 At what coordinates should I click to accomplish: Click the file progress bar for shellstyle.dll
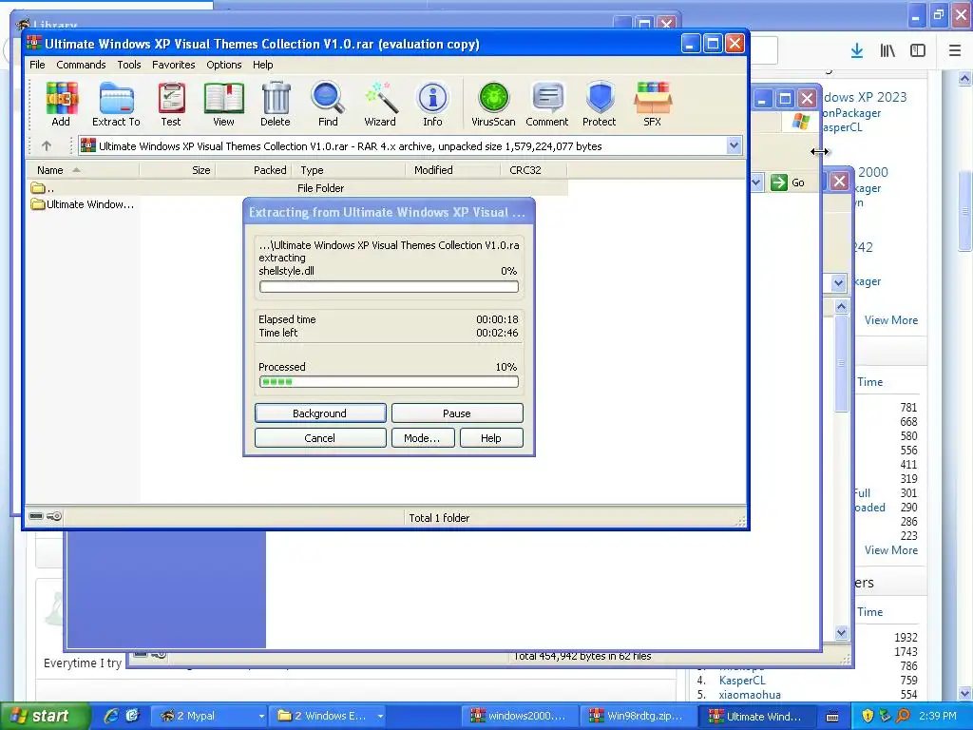tap(389, 287)
